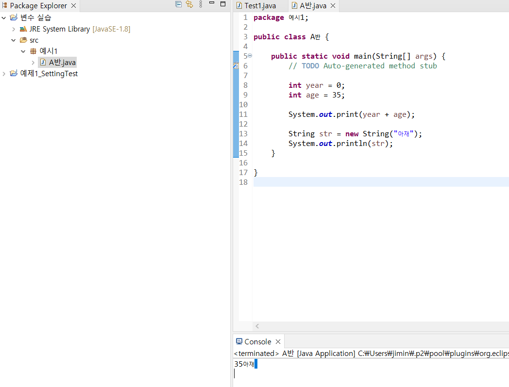509x387 pixels.
Task: Close the A반.java editor tab
Action: [x=333, y=5]
